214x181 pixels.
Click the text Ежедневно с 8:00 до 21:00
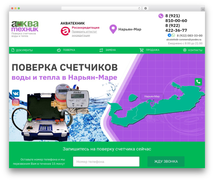(x=185, y=43)
